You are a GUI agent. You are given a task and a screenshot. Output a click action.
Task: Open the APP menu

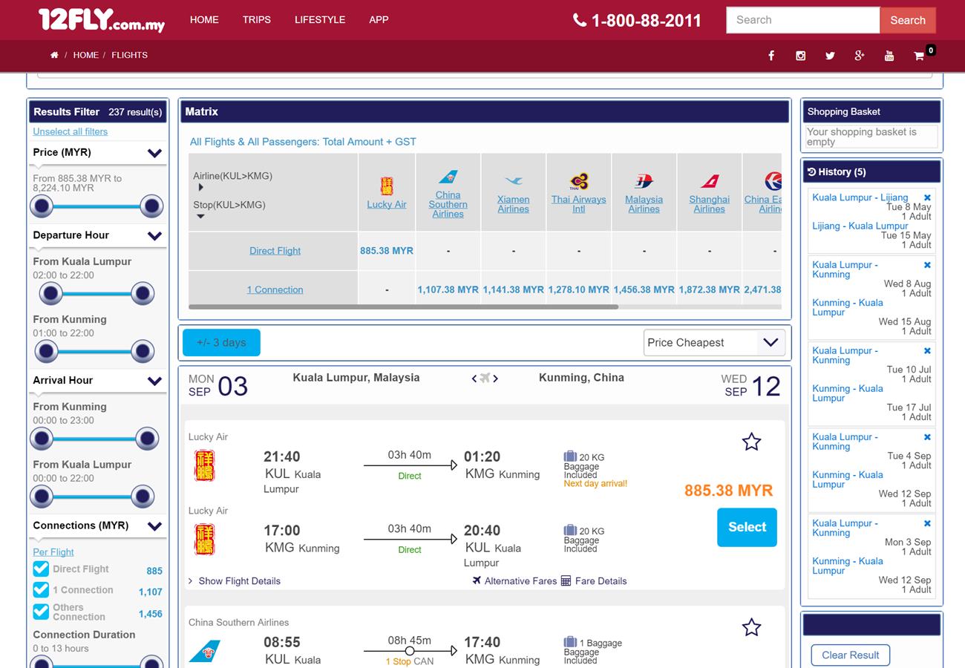point(379,20)
